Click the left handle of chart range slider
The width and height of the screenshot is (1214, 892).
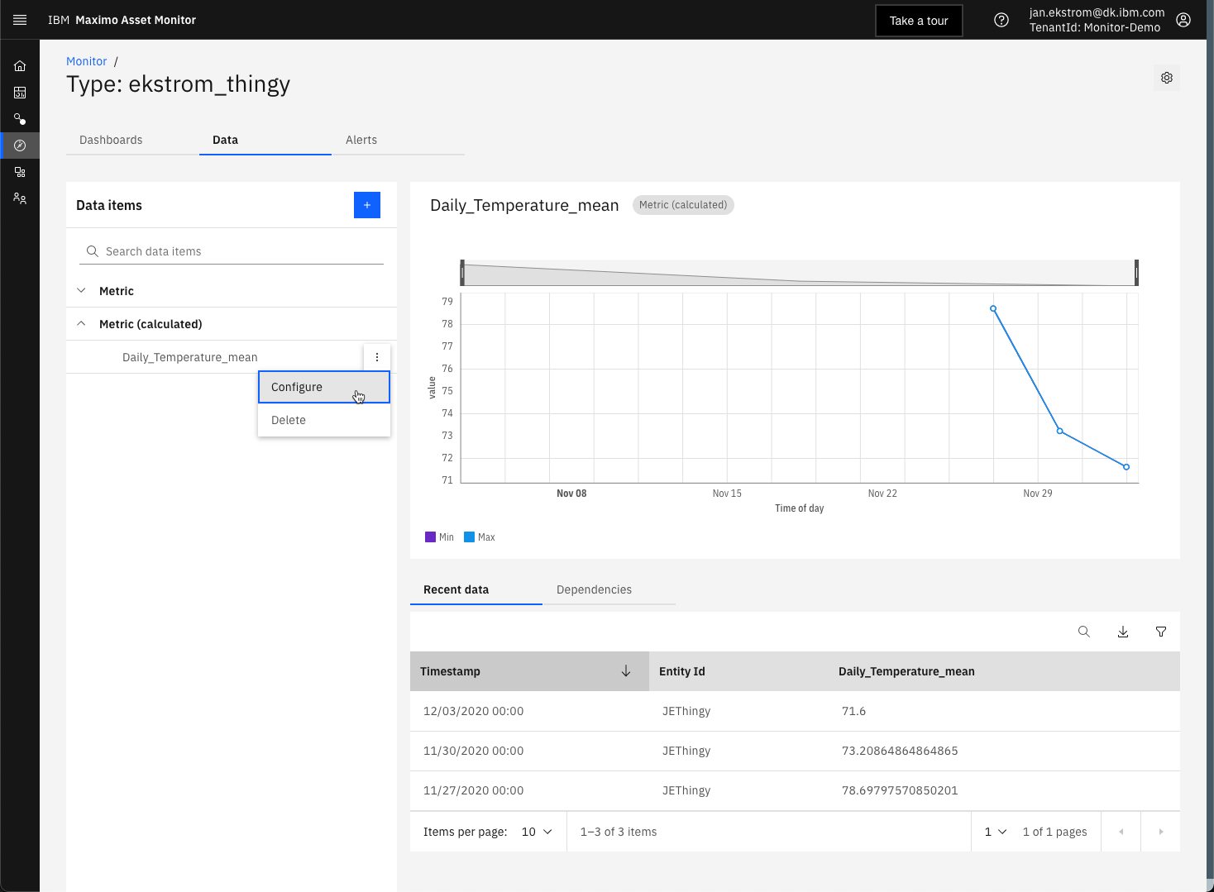click(x=462, y=273)
